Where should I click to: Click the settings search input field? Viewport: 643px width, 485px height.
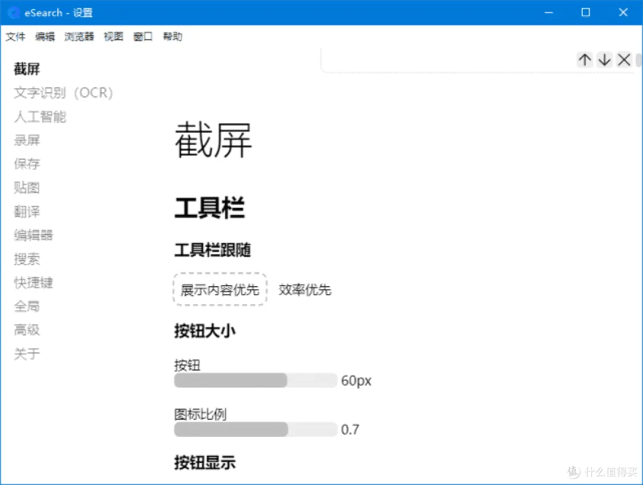447,60
